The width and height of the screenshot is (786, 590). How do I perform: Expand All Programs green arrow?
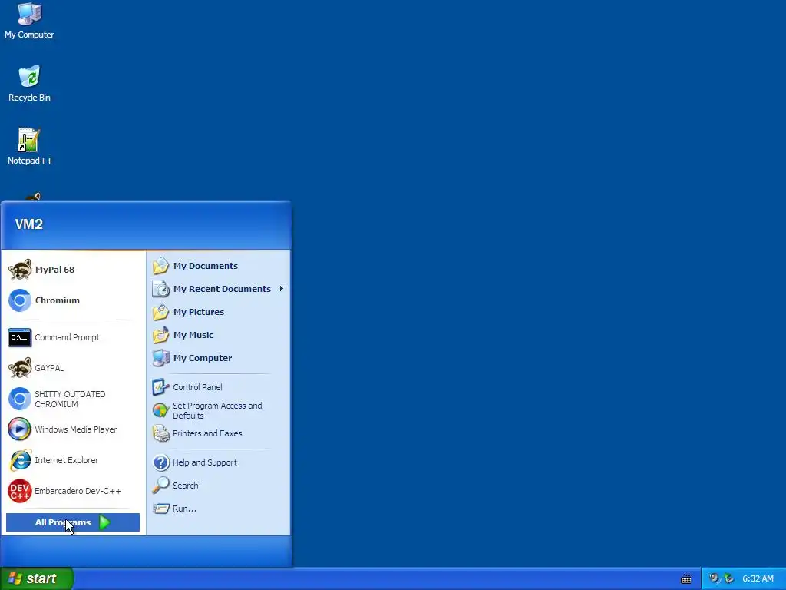pos(104,522)
